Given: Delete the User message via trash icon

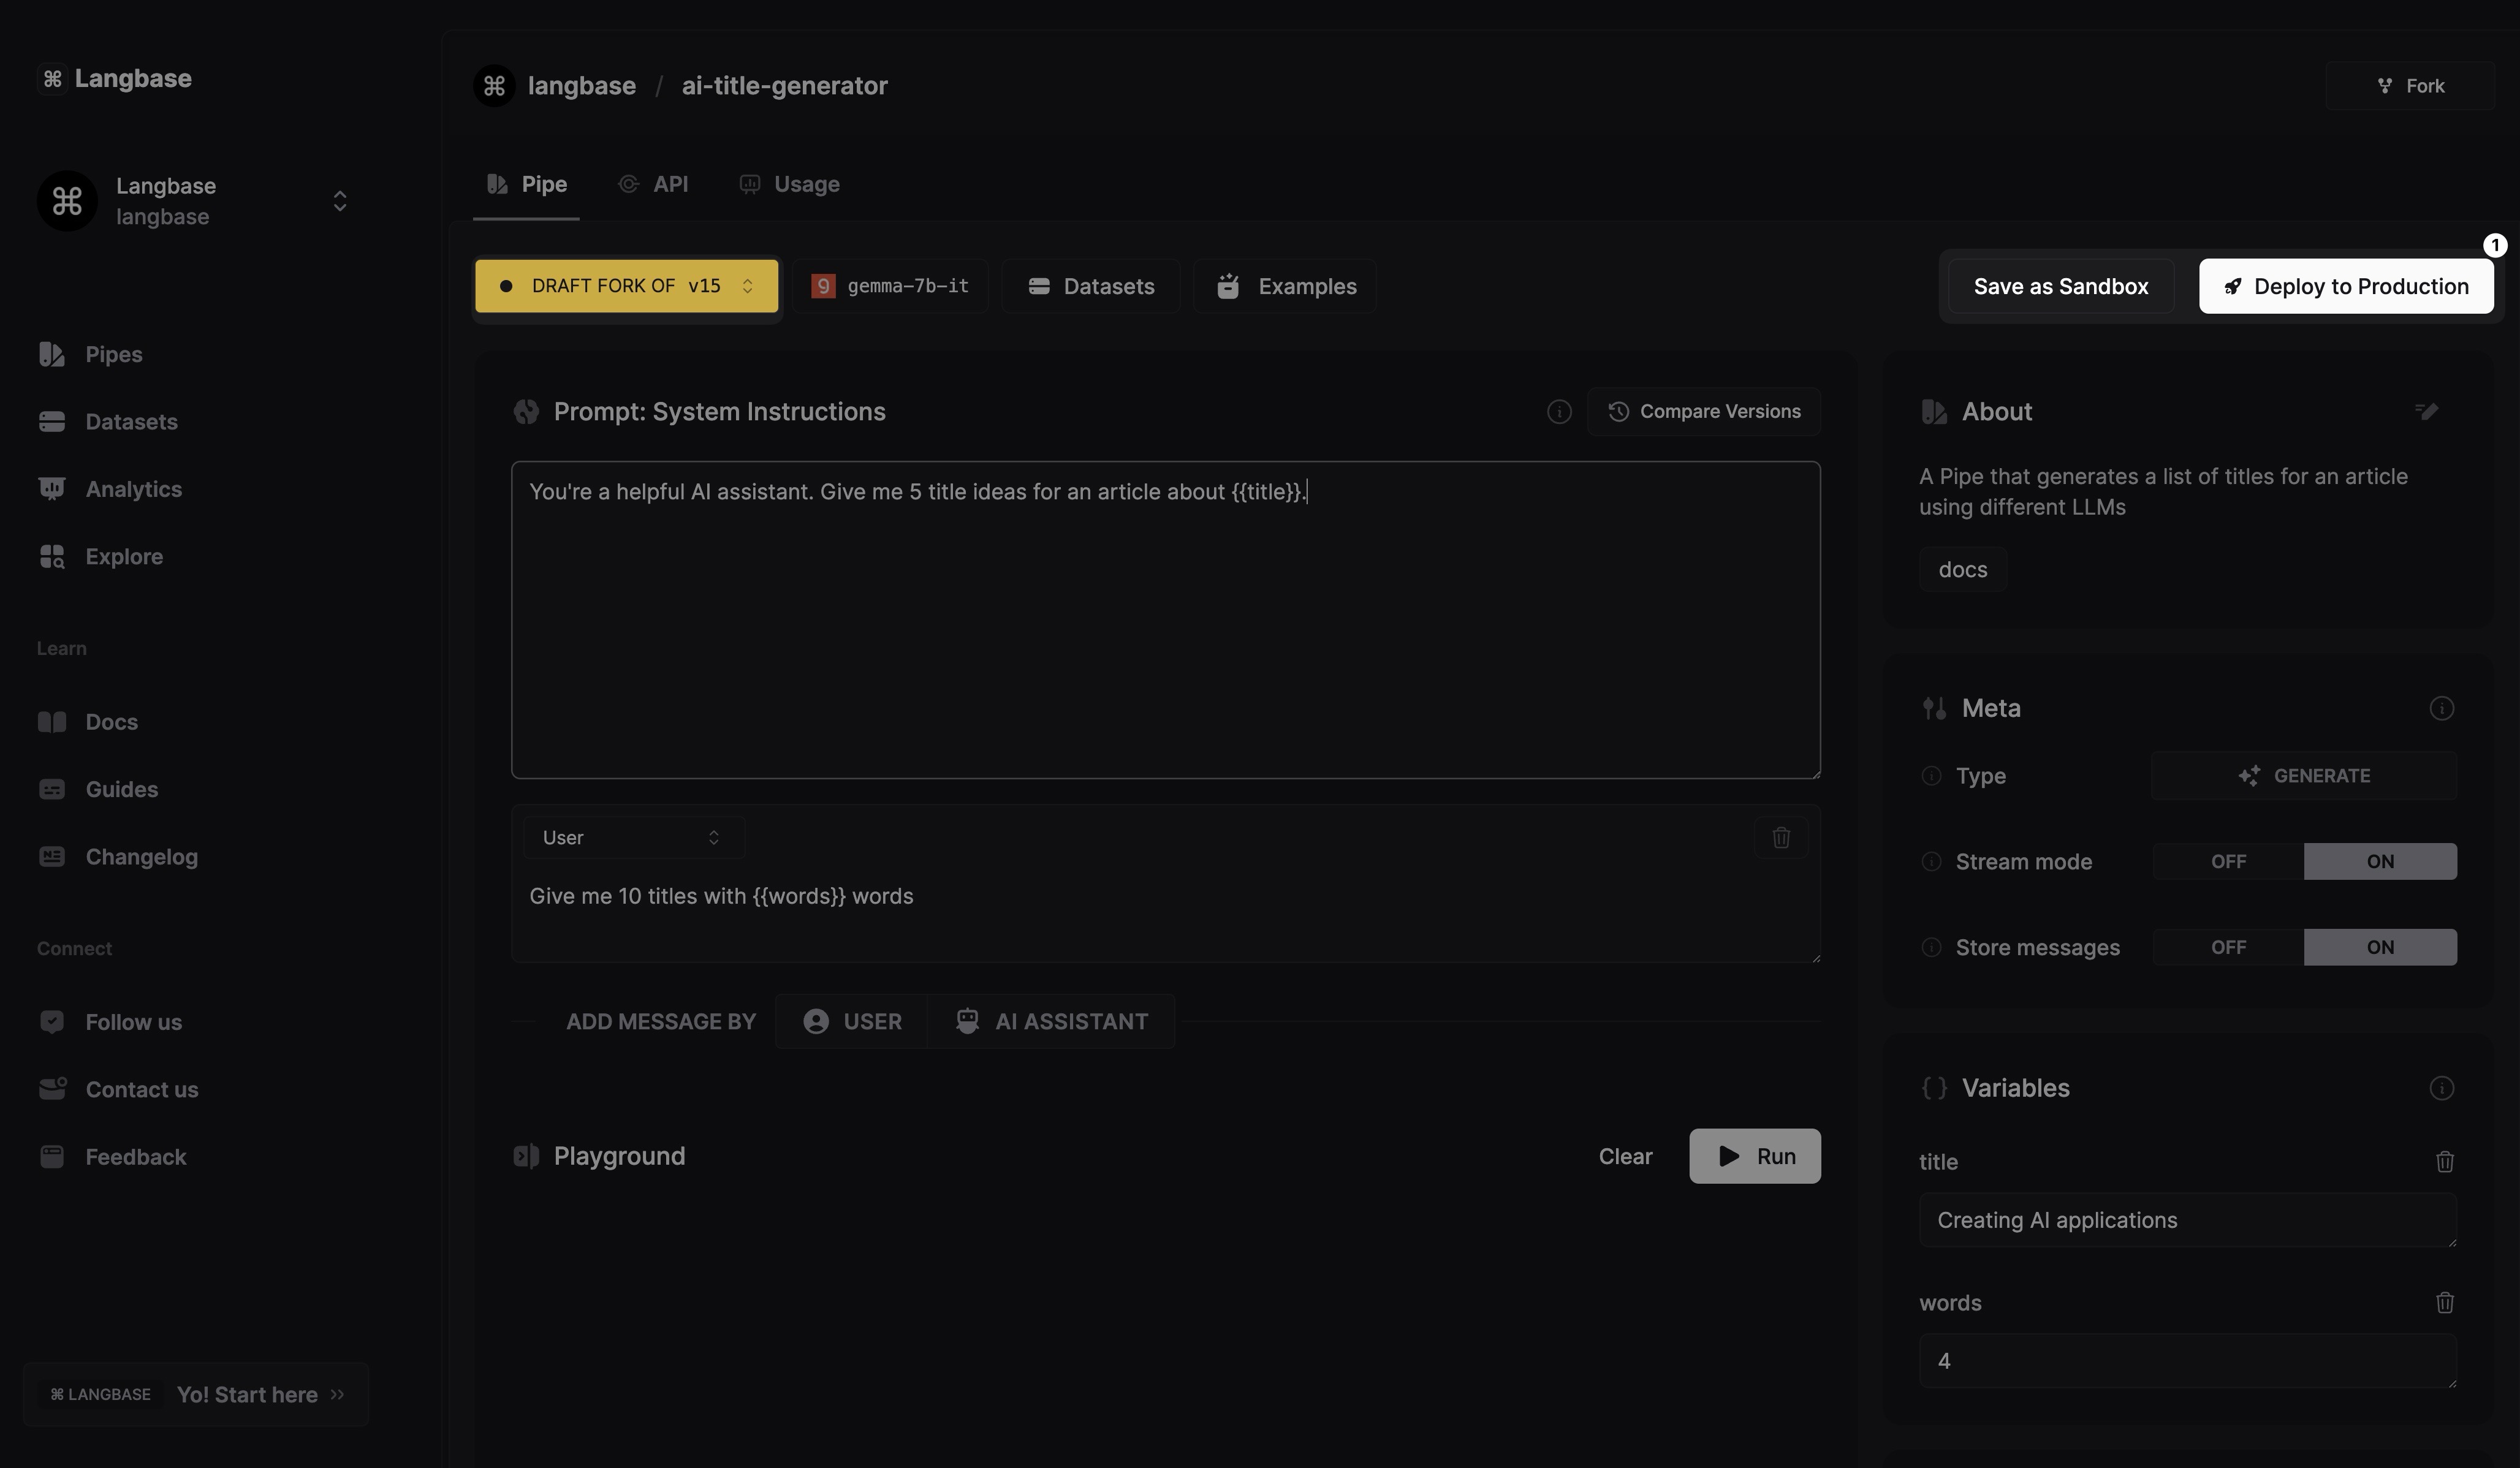Looking at the screenshot, I should (x=1780, y=837).
